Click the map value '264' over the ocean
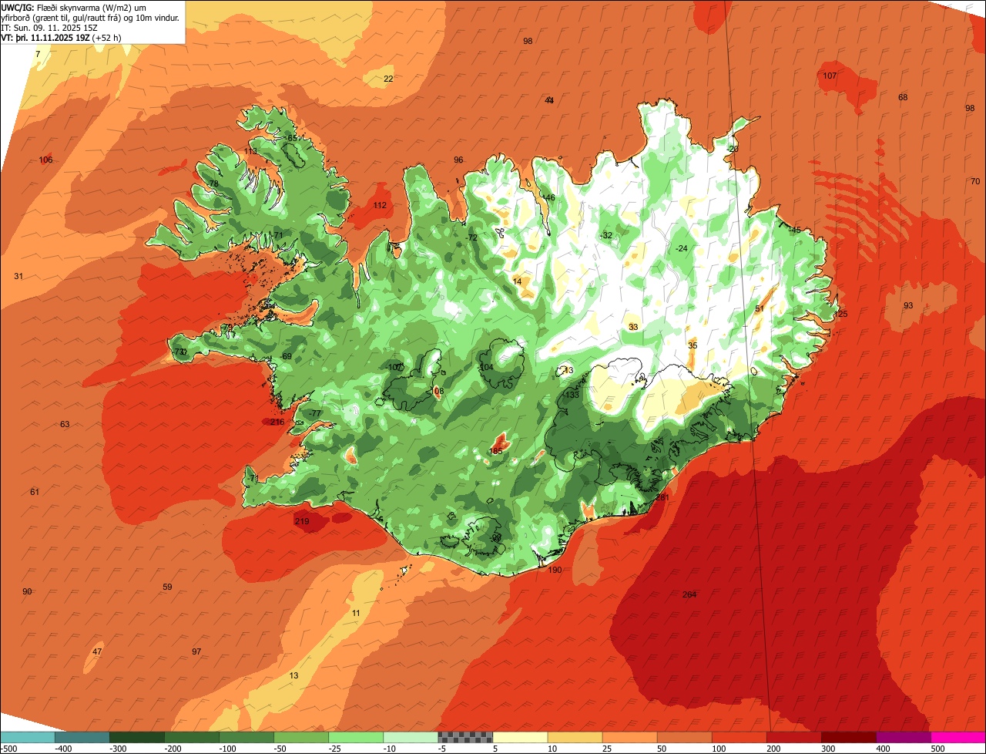Screen dimensions: 986x754 689,594
